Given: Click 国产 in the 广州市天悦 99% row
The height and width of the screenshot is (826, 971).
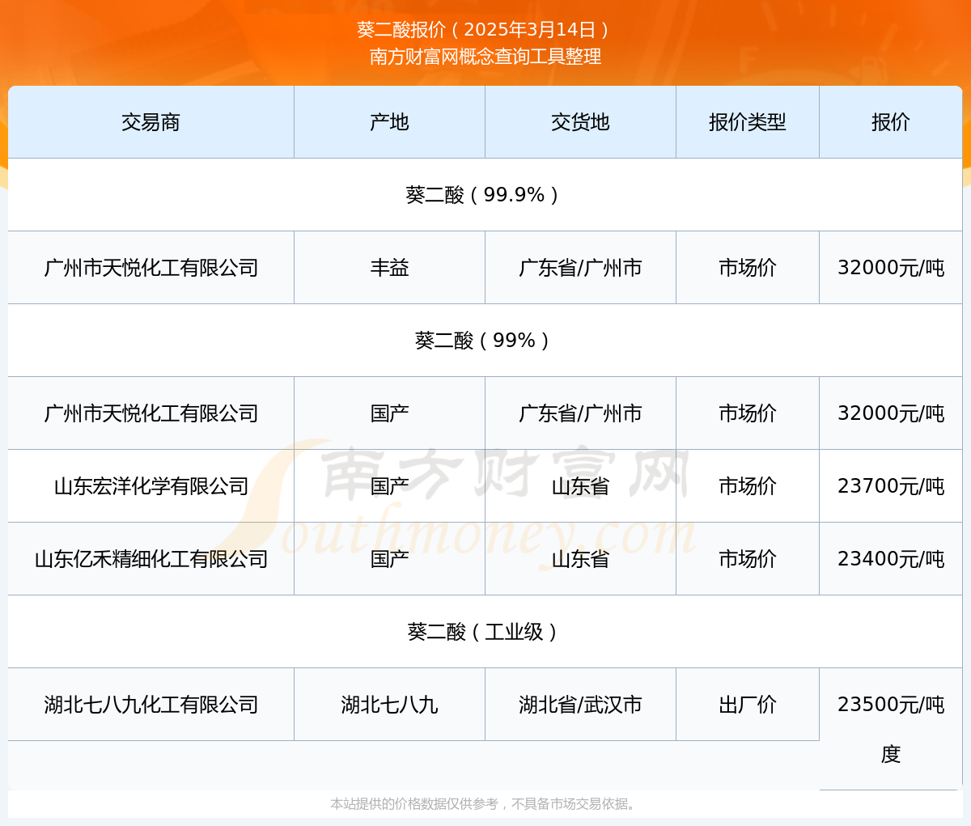Looking at the screenshot, I should click(x=389, y=413).
